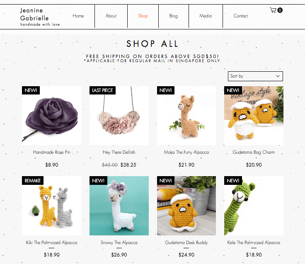
Task: Open Kale The Palm-sized Alpacca title
Action: [254, 242]
